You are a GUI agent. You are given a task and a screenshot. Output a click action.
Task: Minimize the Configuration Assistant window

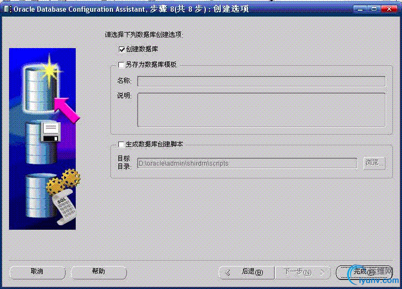360,9
